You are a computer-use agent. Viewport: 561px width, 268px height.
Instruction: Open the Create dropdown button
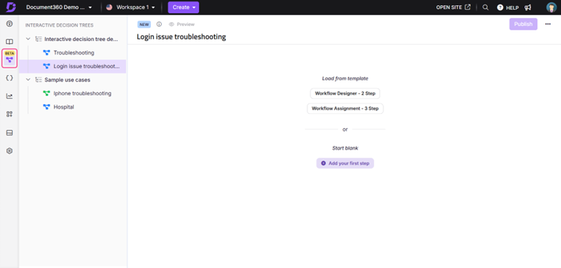[x=184, y=7]
